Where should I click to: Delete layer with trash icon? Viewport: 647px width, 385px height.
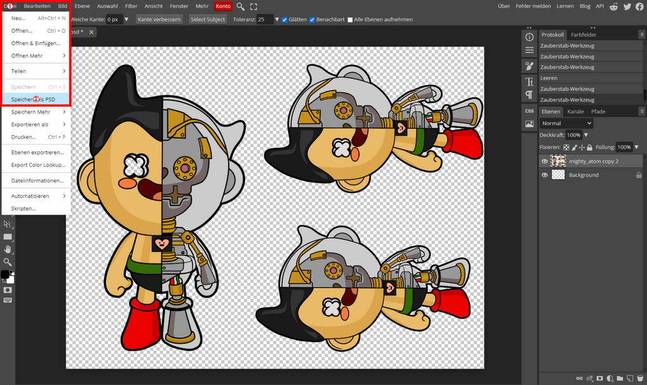[640, 379]
